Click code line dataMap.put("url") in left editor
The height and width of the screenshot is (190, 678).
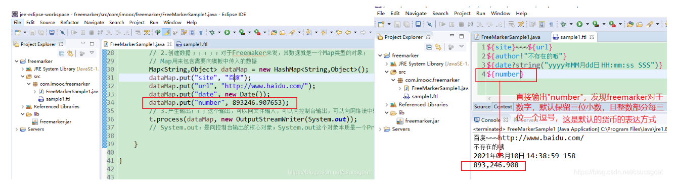[x=232, y=86]
